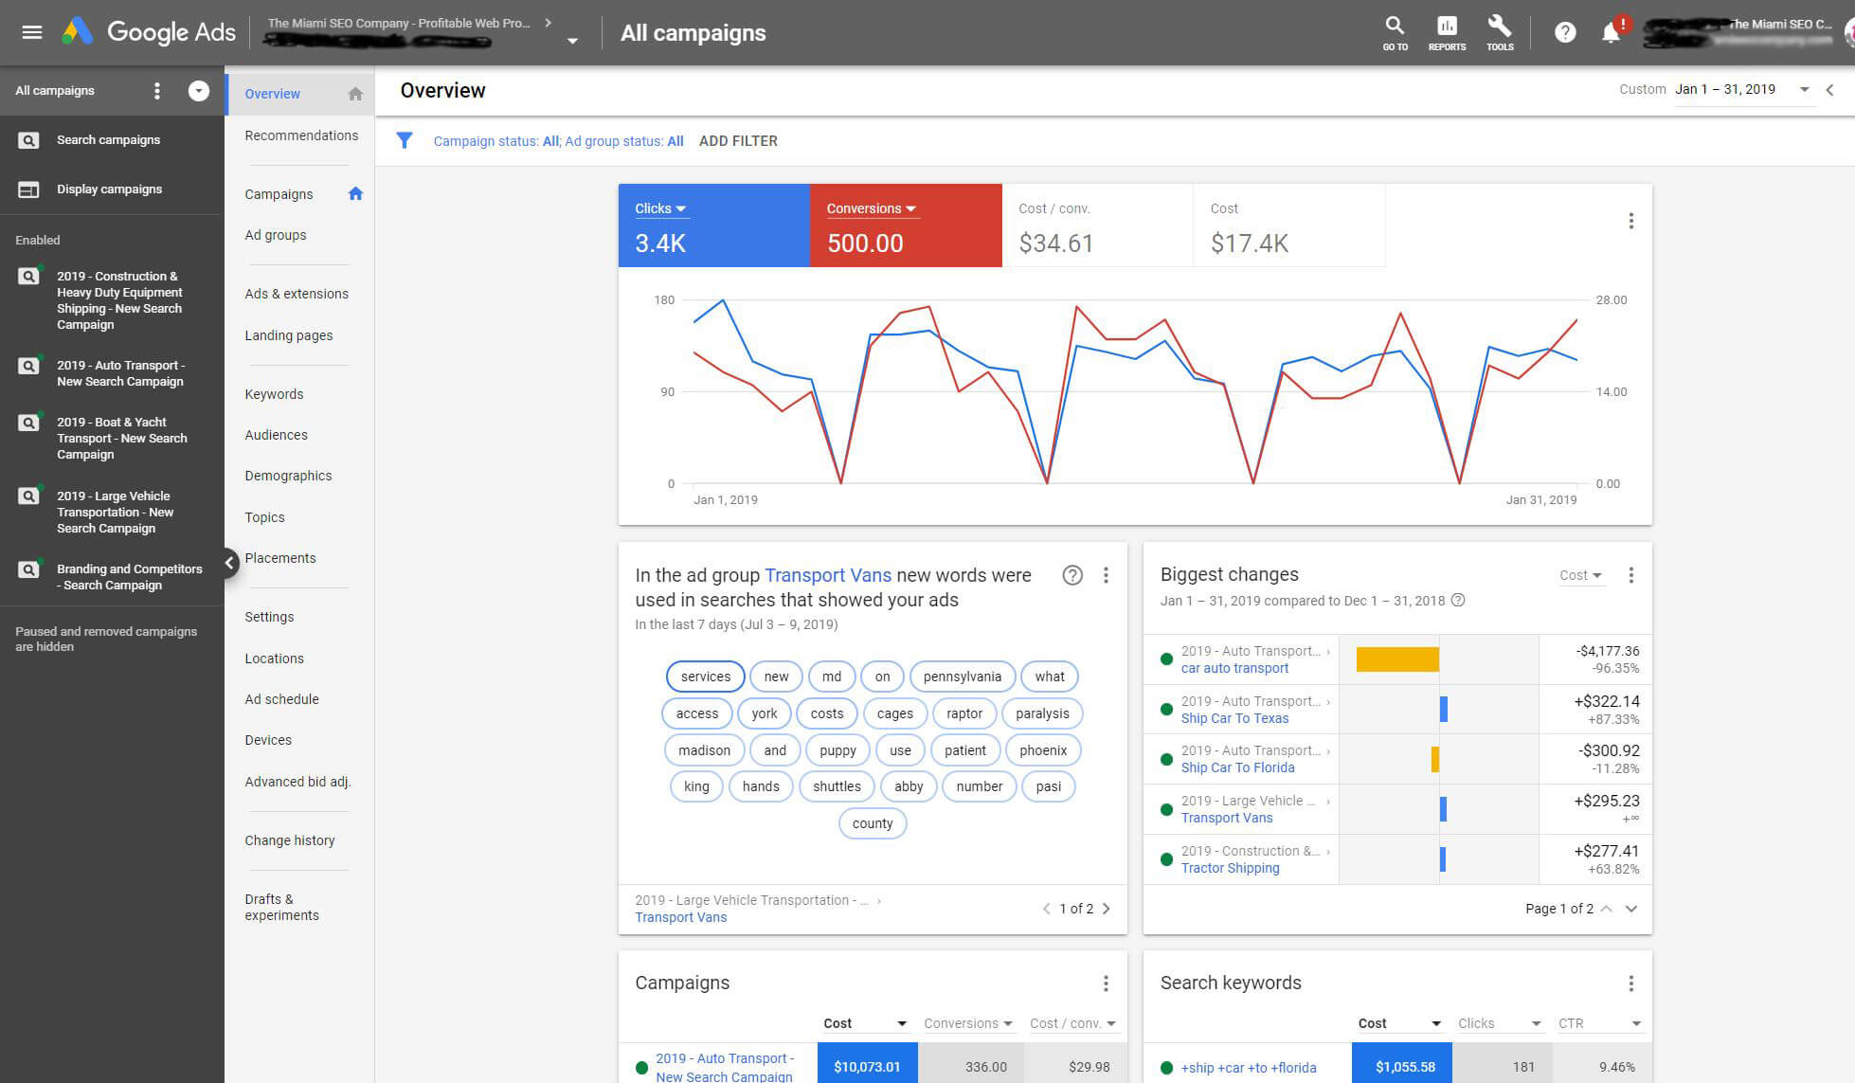Open 'Tractor Shipping' ad group link
The width and height of the screenshot is (1855, 1083).
[x=1230, y=868]
